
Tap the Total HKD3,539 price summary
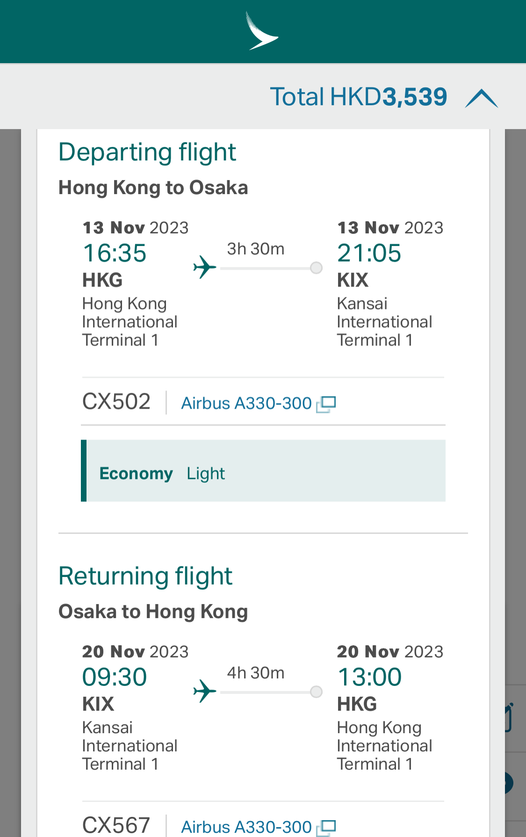pos(359,97)
